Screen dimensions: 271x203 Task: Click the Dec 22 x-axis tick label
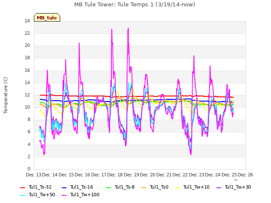click(x=180, y=175)
